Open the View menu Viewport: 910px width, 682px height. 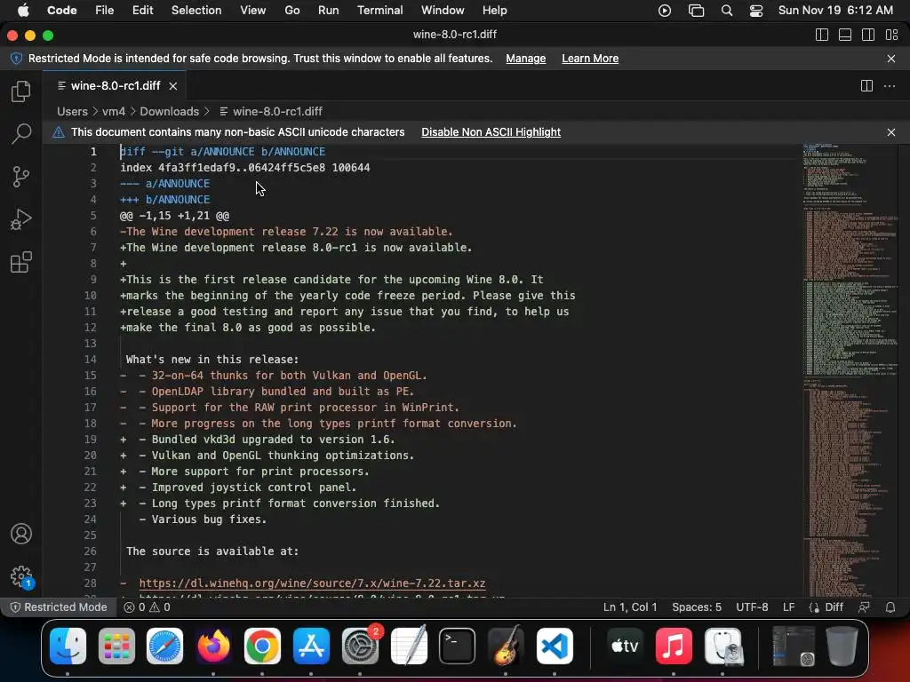[x=252, y=11]
